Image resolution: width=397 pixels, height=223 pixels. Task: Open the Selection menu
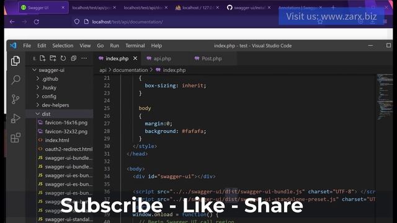pyautogui.click(x=63, y=45)
